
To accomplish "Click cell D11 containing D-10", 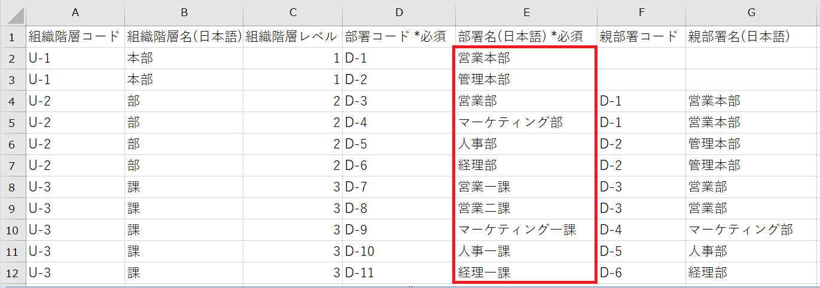I will click(x=398, y=252).
